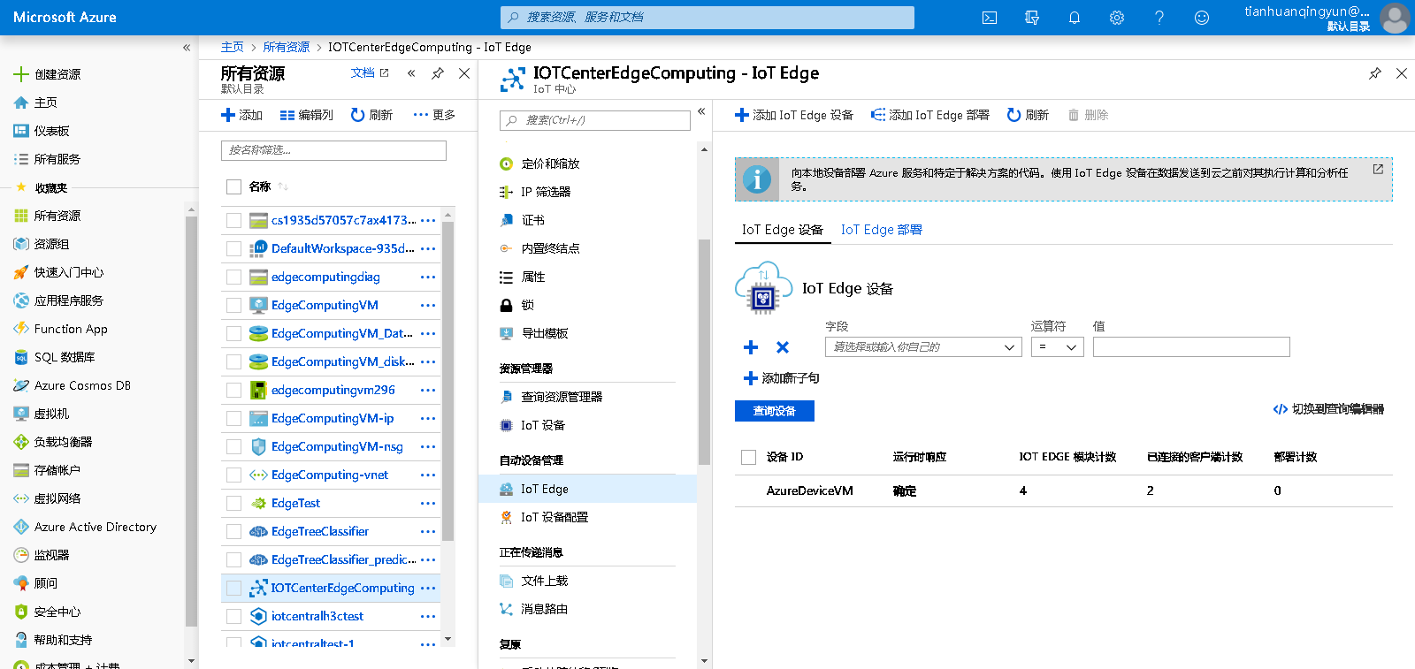Screen dimensions: 1415x669
Task: Click the create resource plus icon
Action: pyautogui.click(x=21, y=74)
